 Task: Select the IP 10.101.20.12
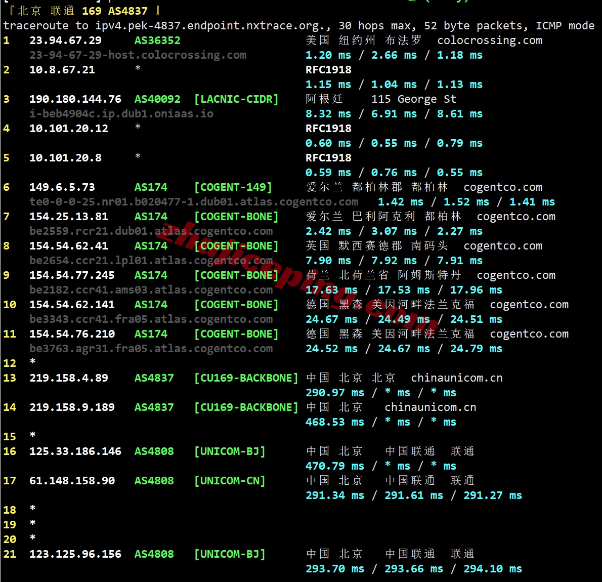point(69,129)
